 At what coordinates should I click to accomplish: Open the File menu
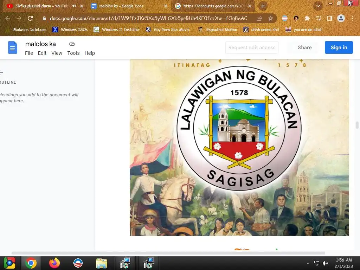pyautogui.click(x=29, y=53)
